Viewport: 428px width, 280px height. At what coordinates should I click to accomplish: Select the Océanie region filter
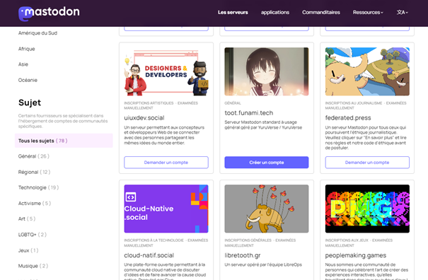pyautogui.click(x=28, y=80)
